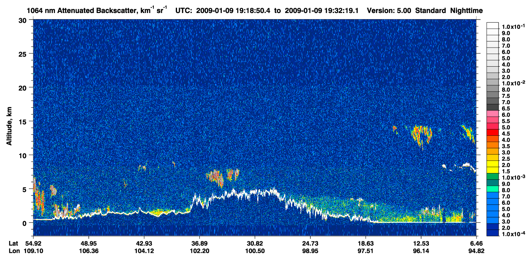
Task: Click the colorbar label '6.5'
Action: tap(506, 108)
